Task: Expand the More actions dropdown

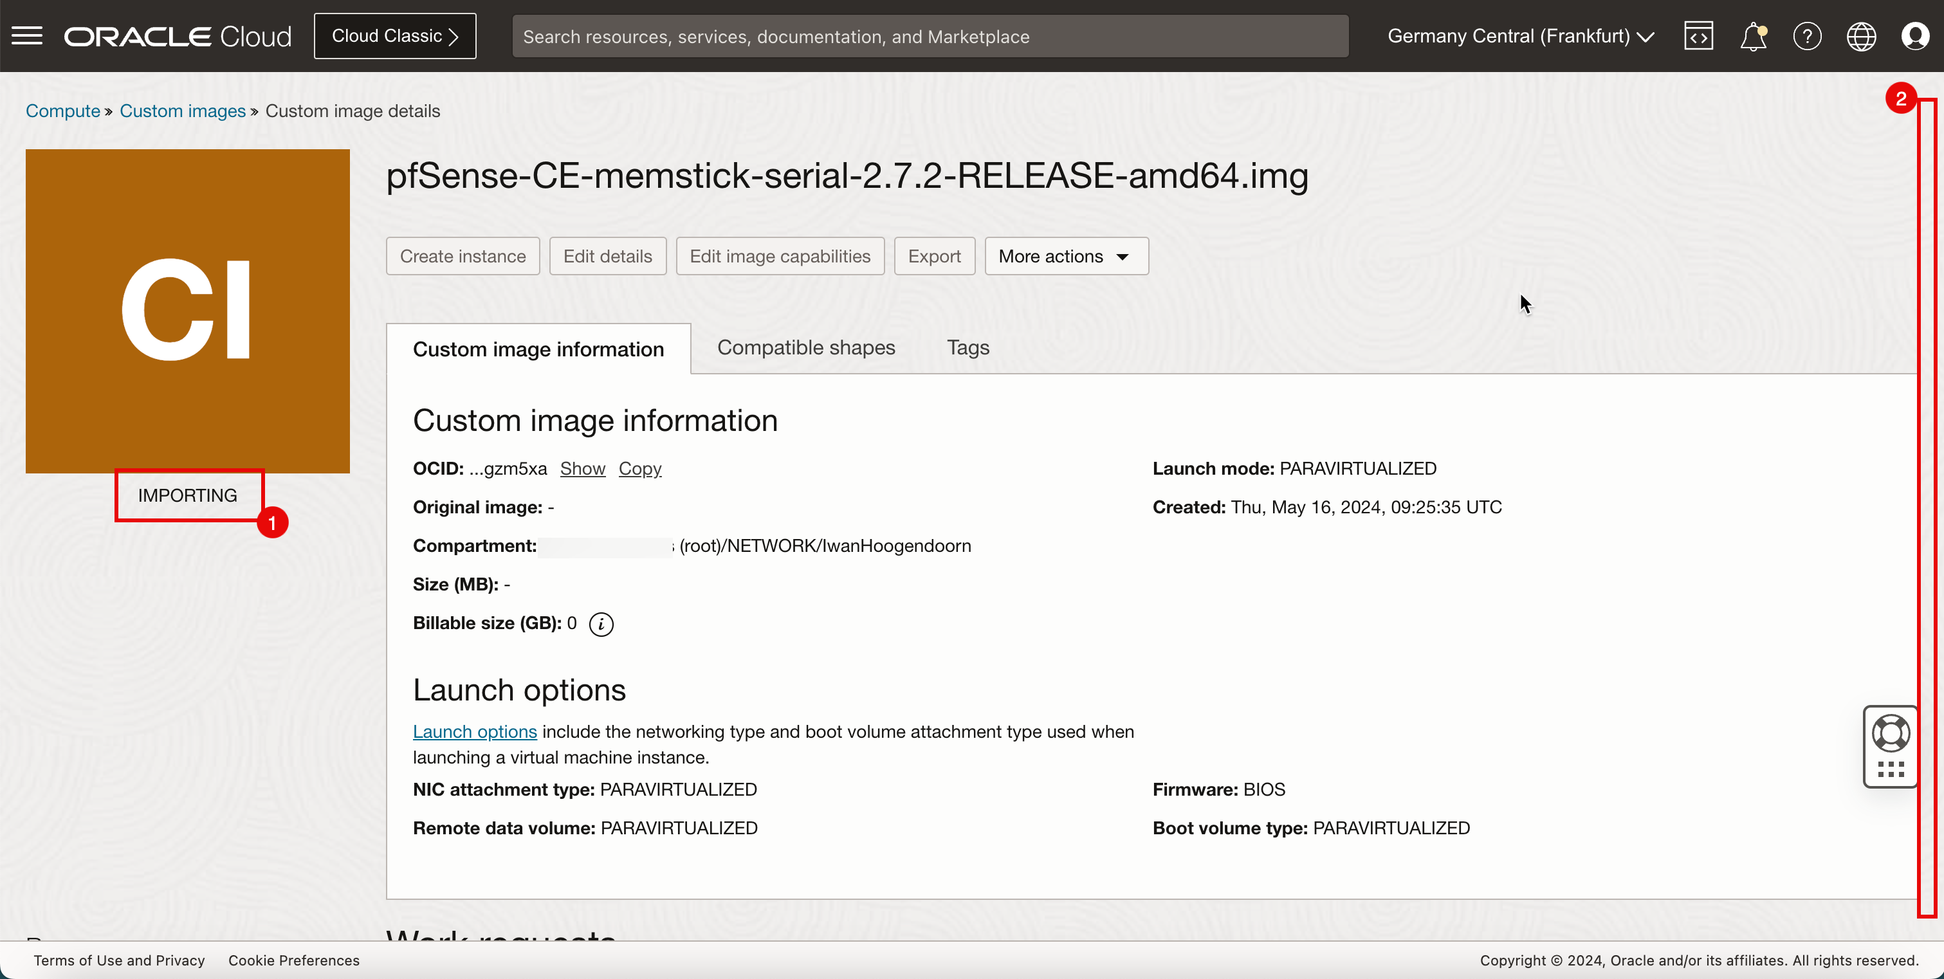Action: 1065,257
